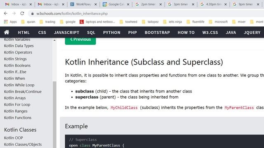This screenshot has height=148, width=264.
Task: Open the fluentlife bookmark folder
Action: [x=196, y=22]
